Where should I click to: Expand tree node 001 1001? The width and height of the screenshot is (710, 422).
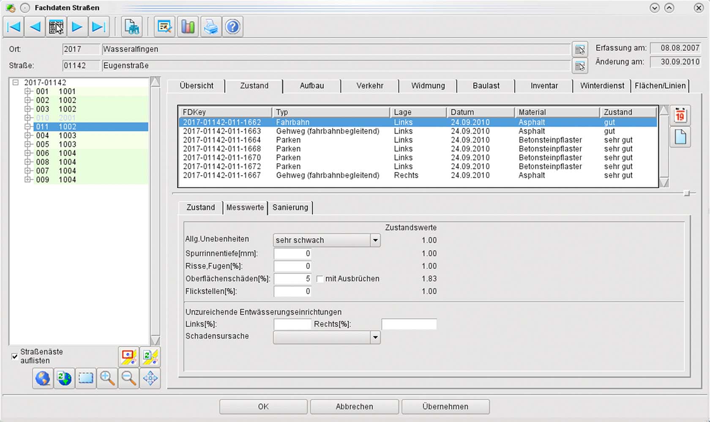pos(28,91)
